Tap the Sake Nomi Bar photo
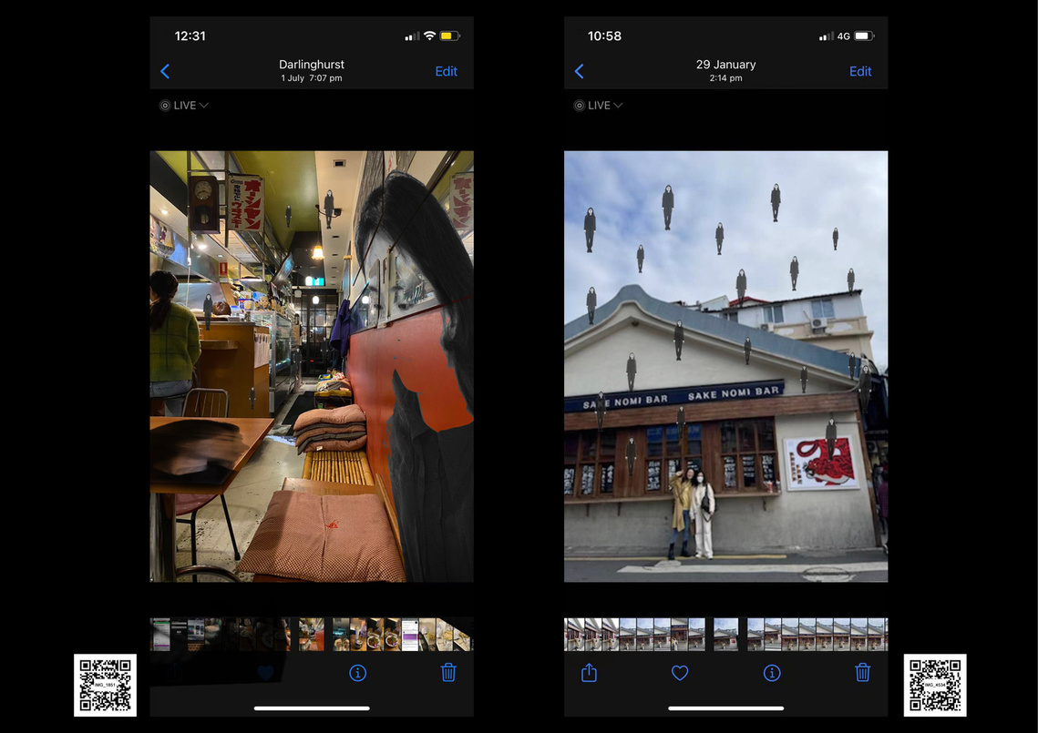1038x733 pixels. tap(725, 366)
